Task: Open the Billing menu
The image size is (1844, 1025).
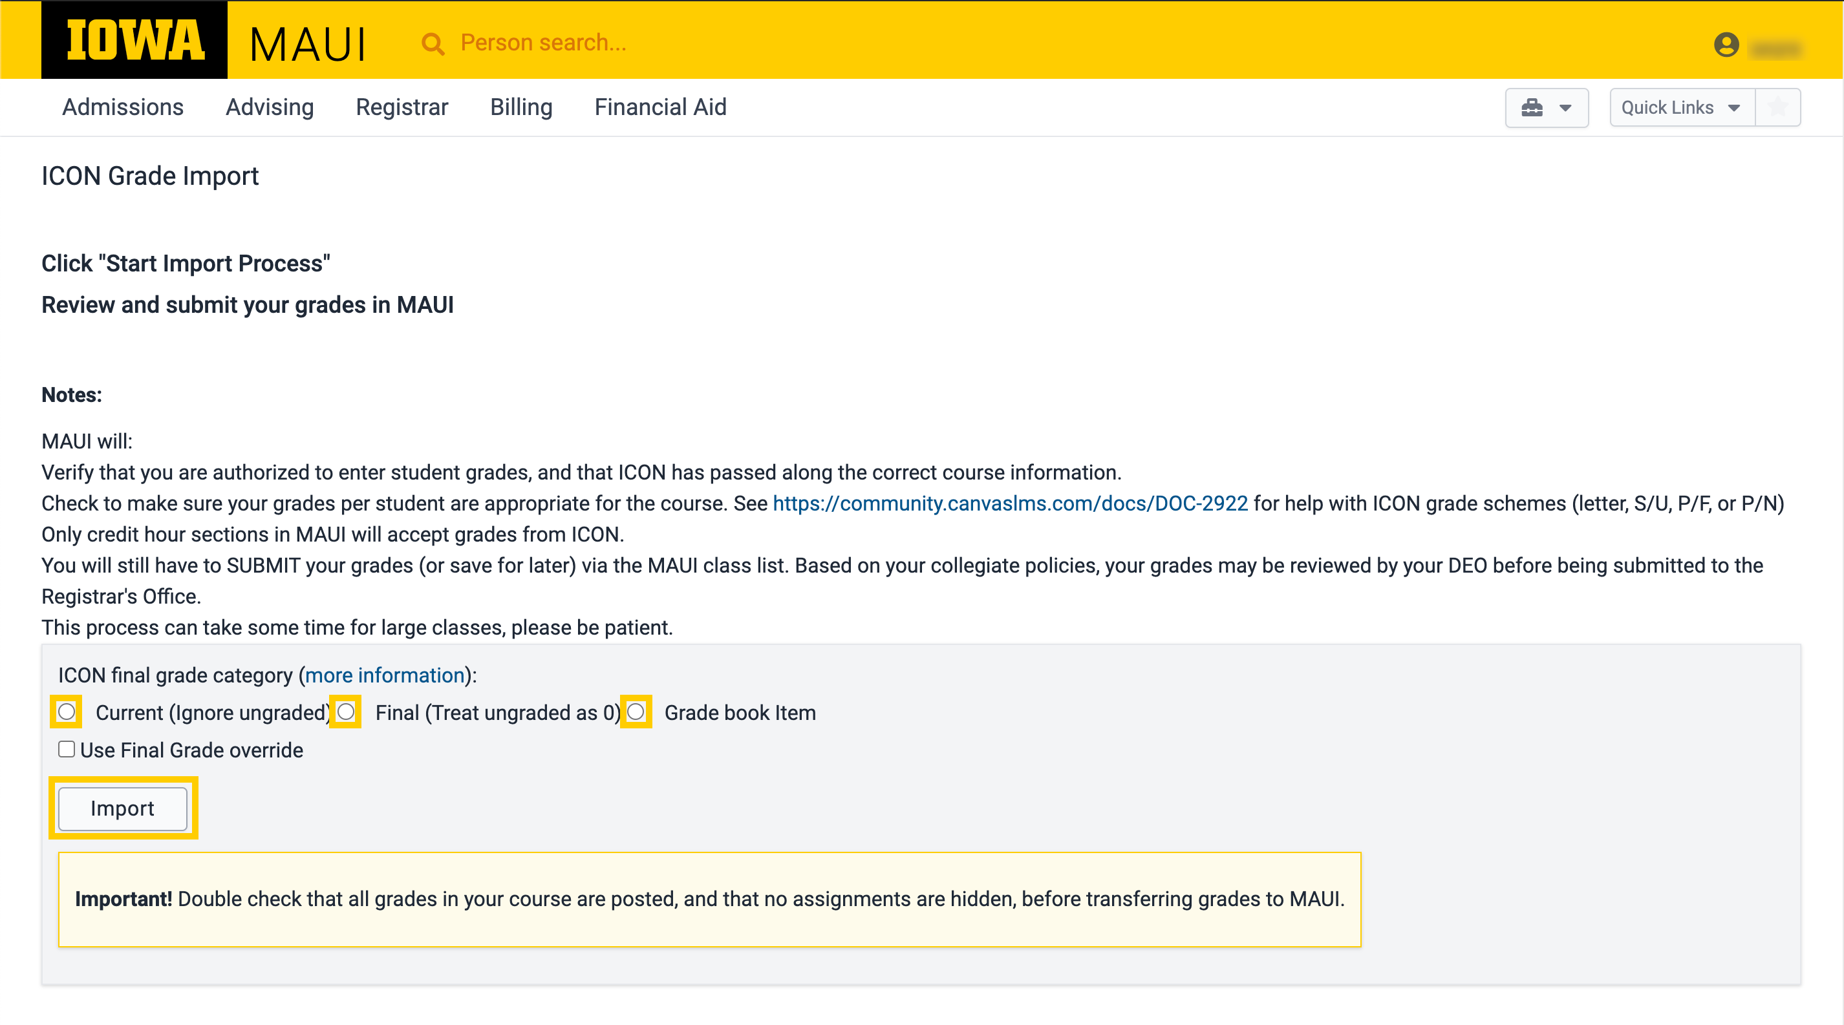Action: click(x=521, y=107)
